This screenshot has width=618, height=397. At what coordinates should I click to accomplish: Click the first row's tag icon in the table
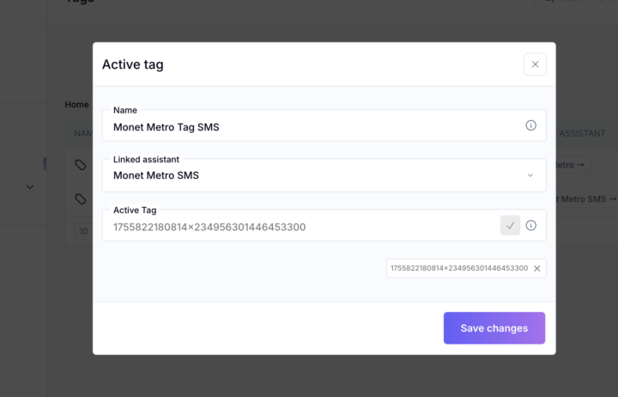80,164
